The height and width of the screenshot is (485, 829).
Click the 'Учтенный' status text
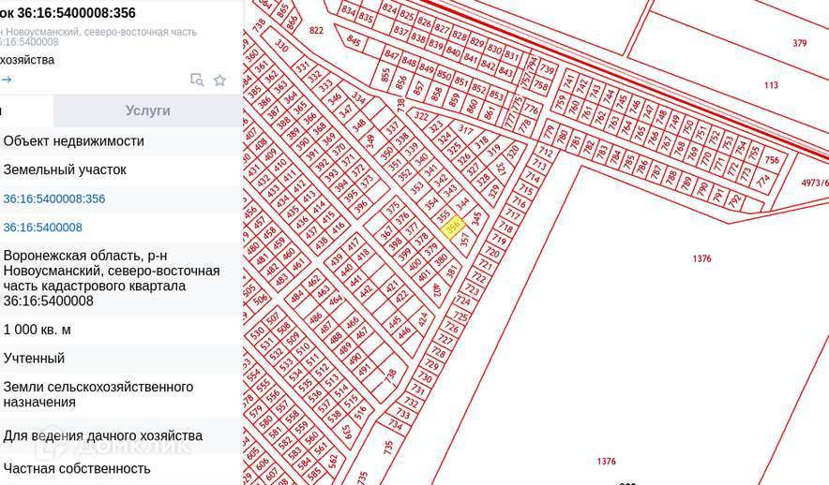tap(34, 359)
